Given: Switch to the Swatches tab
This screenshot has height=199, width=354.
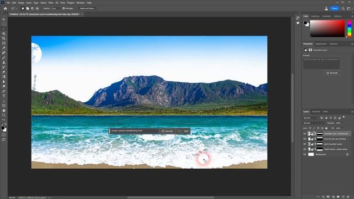Looking at the screenshot, I should pyautogui.click(x=315, y=16).
